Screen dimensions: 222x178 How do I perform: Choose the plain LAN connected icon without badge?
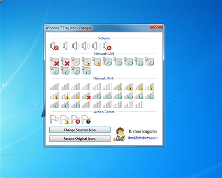pyautogui.click(x=76, y=61)
